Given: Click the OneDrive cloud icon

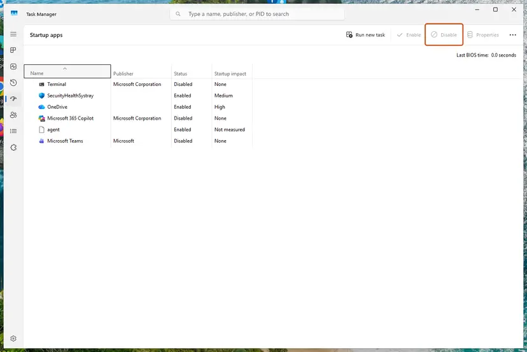Looking at the screenshot, I should click(41, 107).
